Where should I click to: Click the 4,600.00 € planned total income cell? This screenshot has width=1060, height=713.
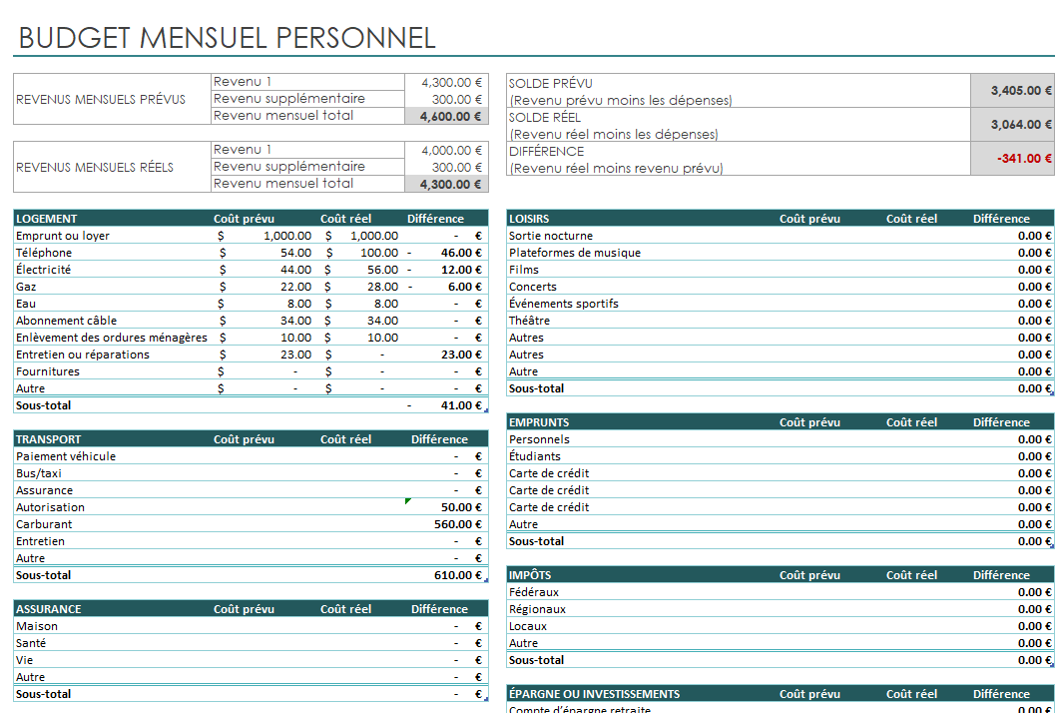(x=446, y=117)
